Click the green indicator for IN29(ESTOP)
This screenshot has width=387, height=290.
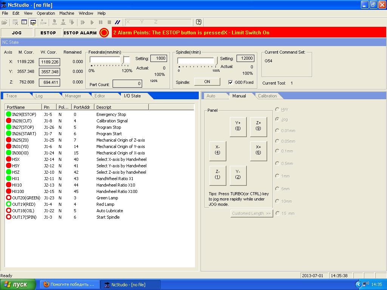pyautogui.click(x=9, y=114)
